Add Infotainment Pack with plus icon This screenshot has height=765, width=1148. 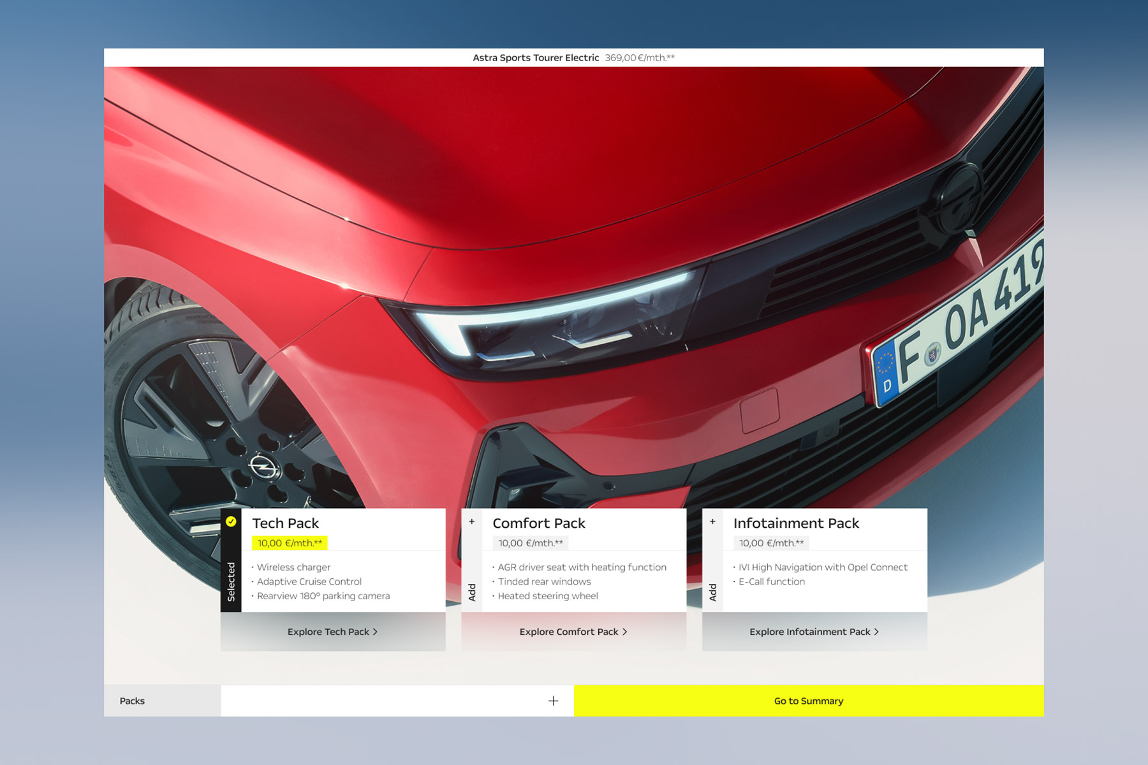[x=712, y=521]
